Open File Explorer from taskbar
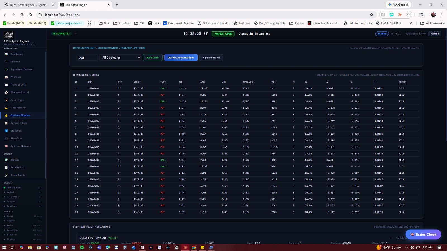 tap(30, 247)
